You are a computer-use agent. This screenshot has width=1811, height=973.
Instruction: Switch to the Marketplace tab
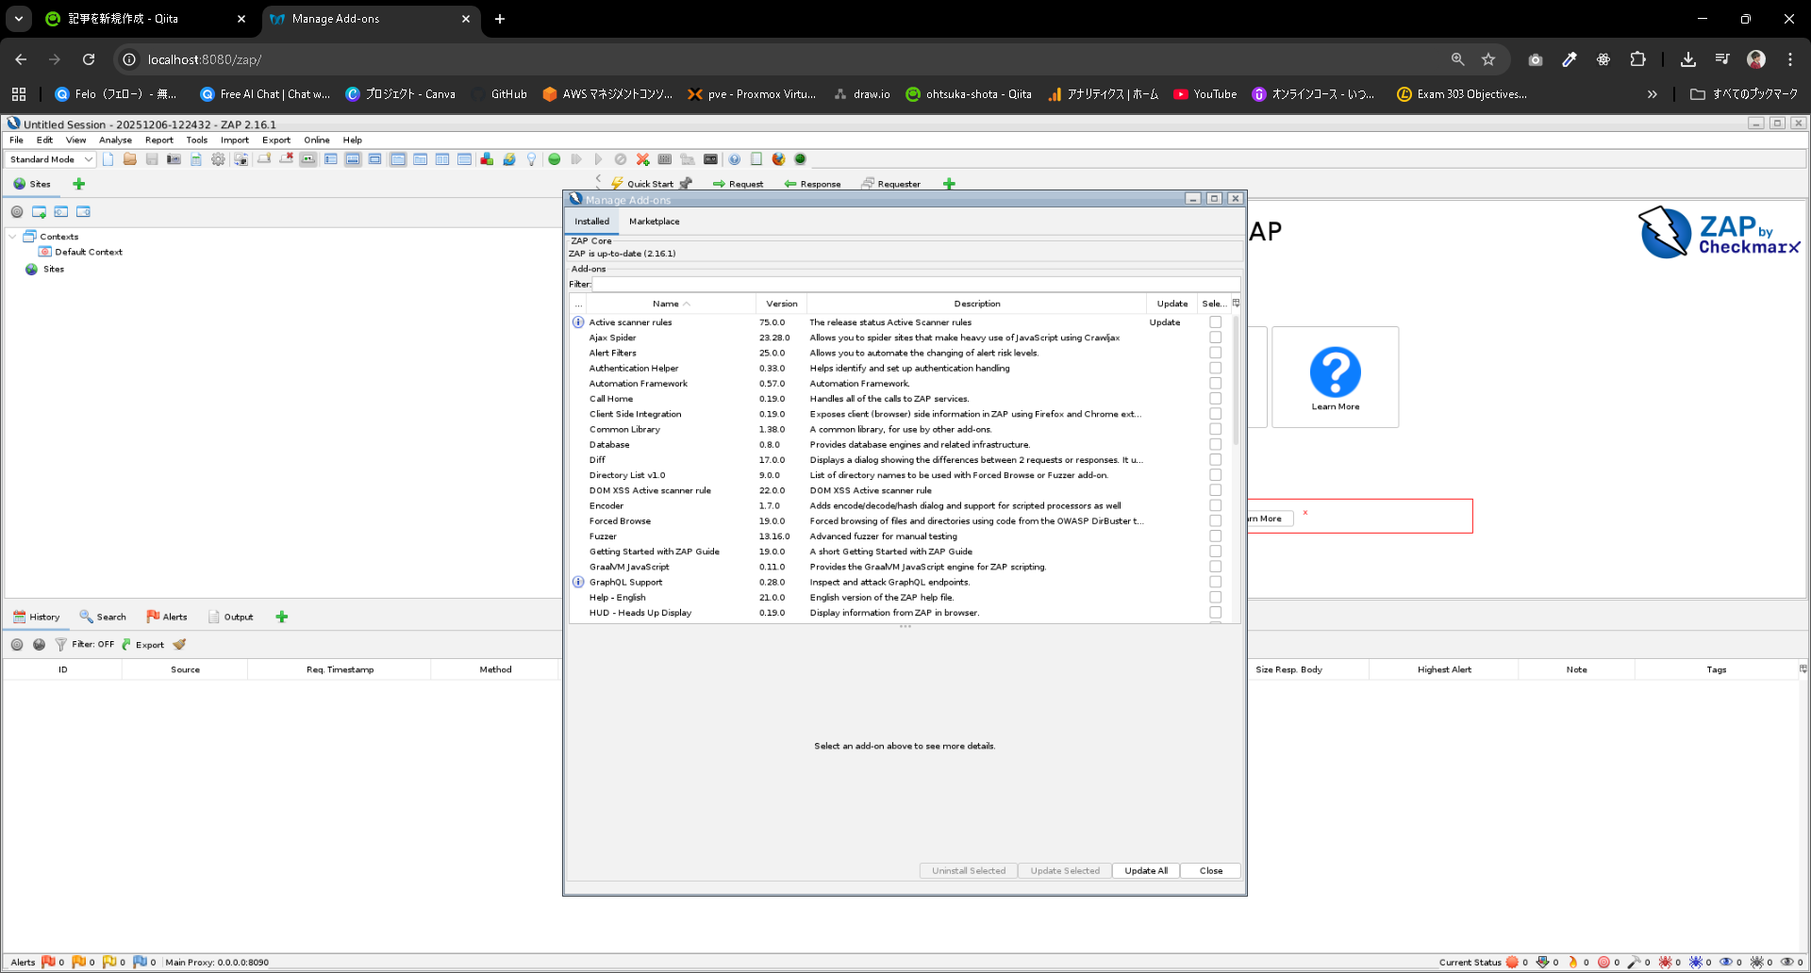(x=654, y=222)
